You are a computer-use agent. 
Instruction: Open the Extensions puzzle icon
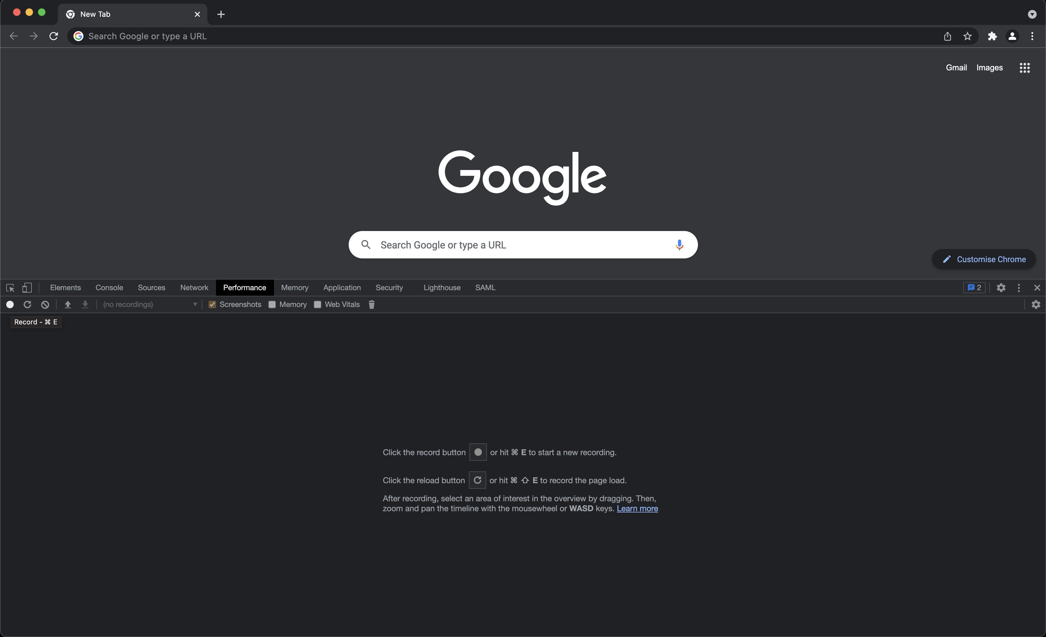992,36
